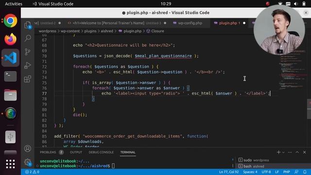Close the Visual Studio Code window

pos(306,13)
